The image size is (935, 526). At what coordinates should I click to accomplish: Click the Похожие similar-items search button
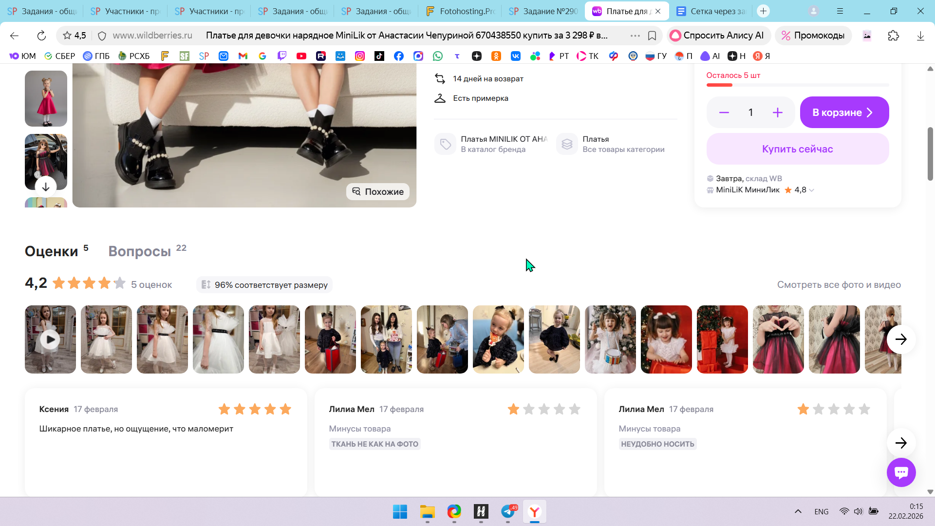(378, 191)
